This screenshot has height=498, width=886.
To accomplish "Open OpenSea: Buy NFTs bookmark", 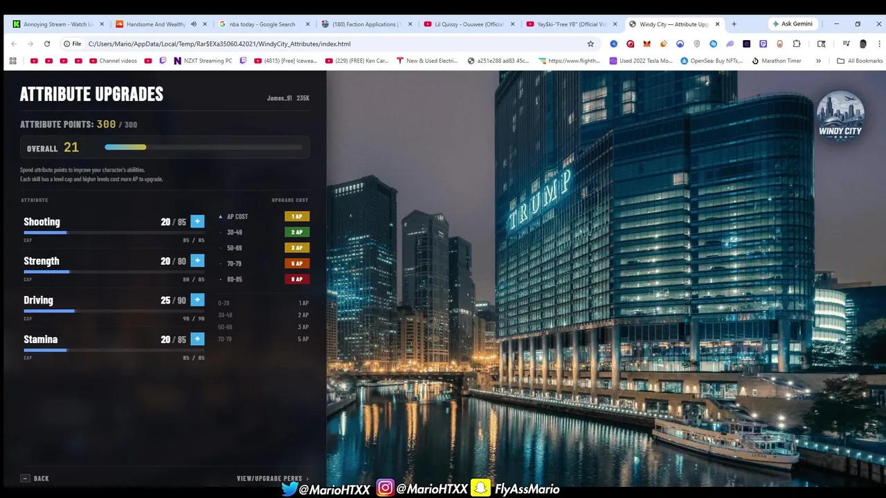I will pyautogui.click(x=712, y=61).
